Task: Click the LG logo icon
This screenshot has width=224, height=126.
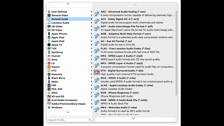Action: coord(49,63)
